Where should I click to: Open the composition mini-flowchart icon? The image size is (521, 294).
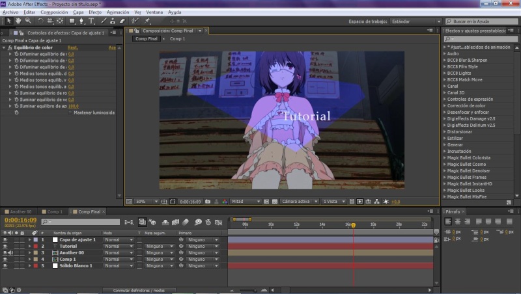coord(129,222)
